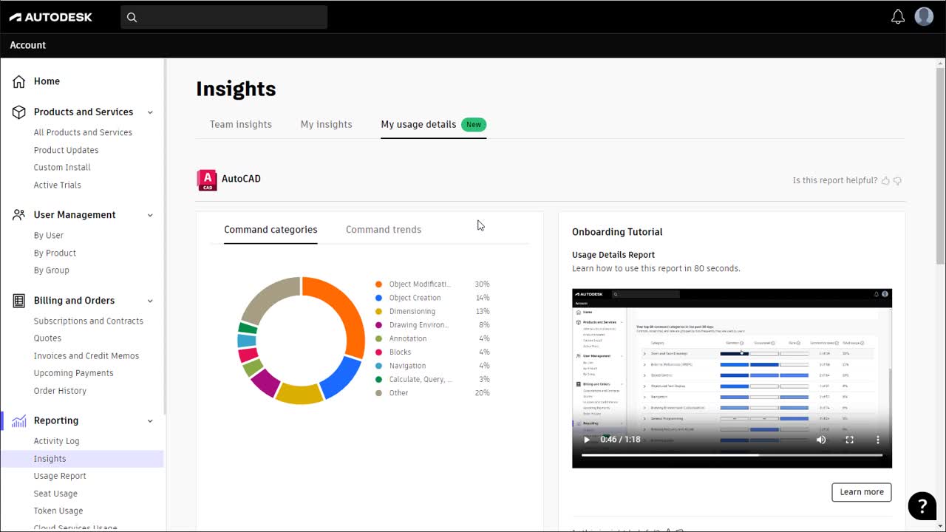The height and width of the screenshot is (532, 946).
Task: Open Order History page
Action: point(60,391)
